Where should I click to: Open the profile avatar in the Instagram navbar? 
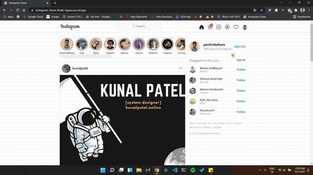click(245, 27)
